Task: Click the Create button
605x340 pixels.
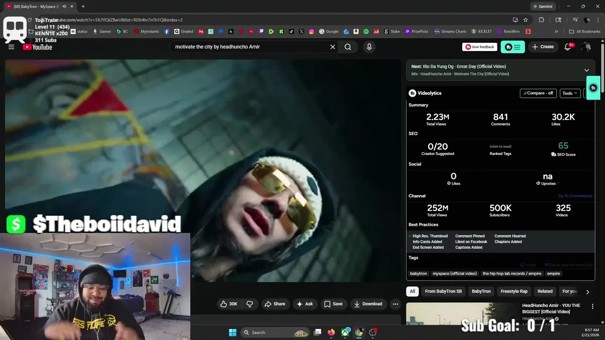Action: point(543,47)
